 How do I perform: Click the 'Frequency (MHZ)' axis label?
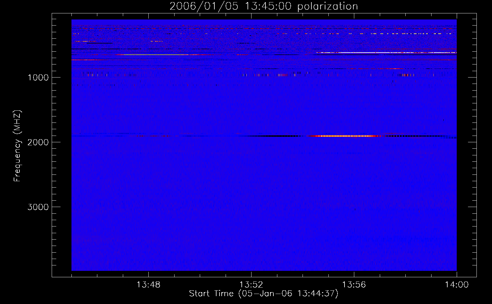coord(18,146)
